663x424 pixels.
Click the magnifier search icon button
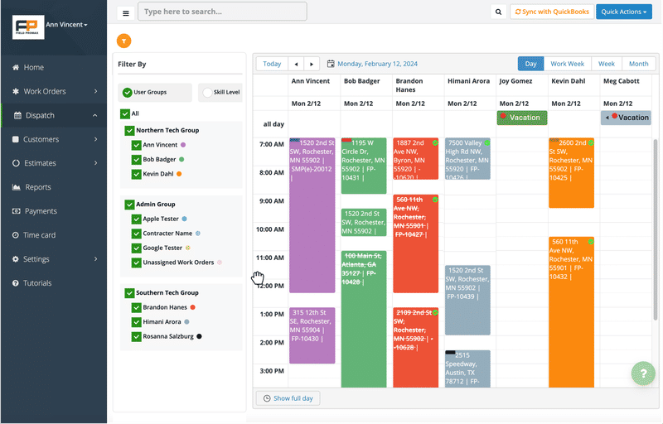(x=499, y=12)
